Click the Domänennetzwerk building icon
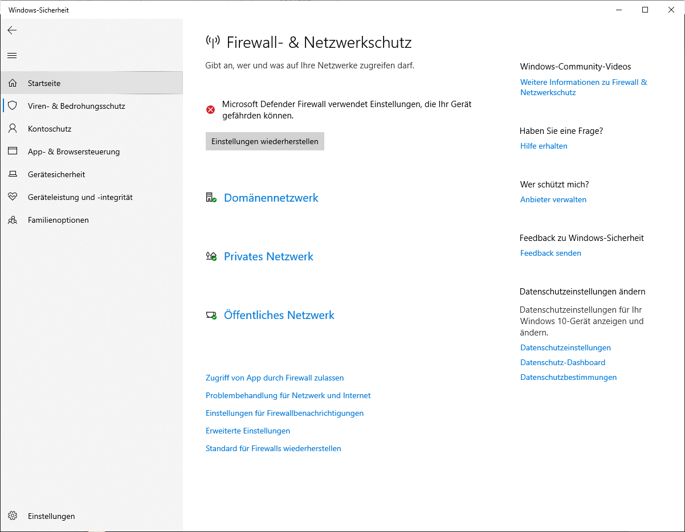 pyautogui.click(x=211, y=198)
